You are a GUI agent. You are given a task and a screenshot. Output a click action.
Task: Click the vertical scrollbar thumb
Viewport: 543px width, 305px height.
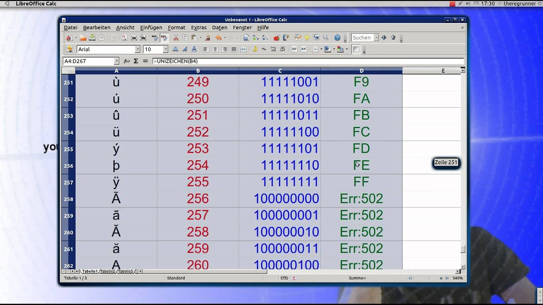pyautogui.click(x=463, y=249)
